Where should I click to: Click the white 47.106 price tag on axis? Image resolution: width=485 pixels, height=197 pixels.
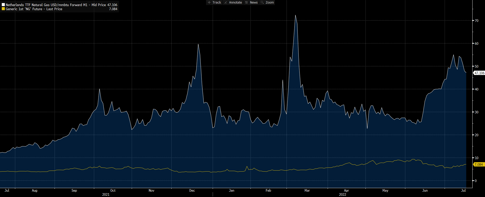coord(479,73)
